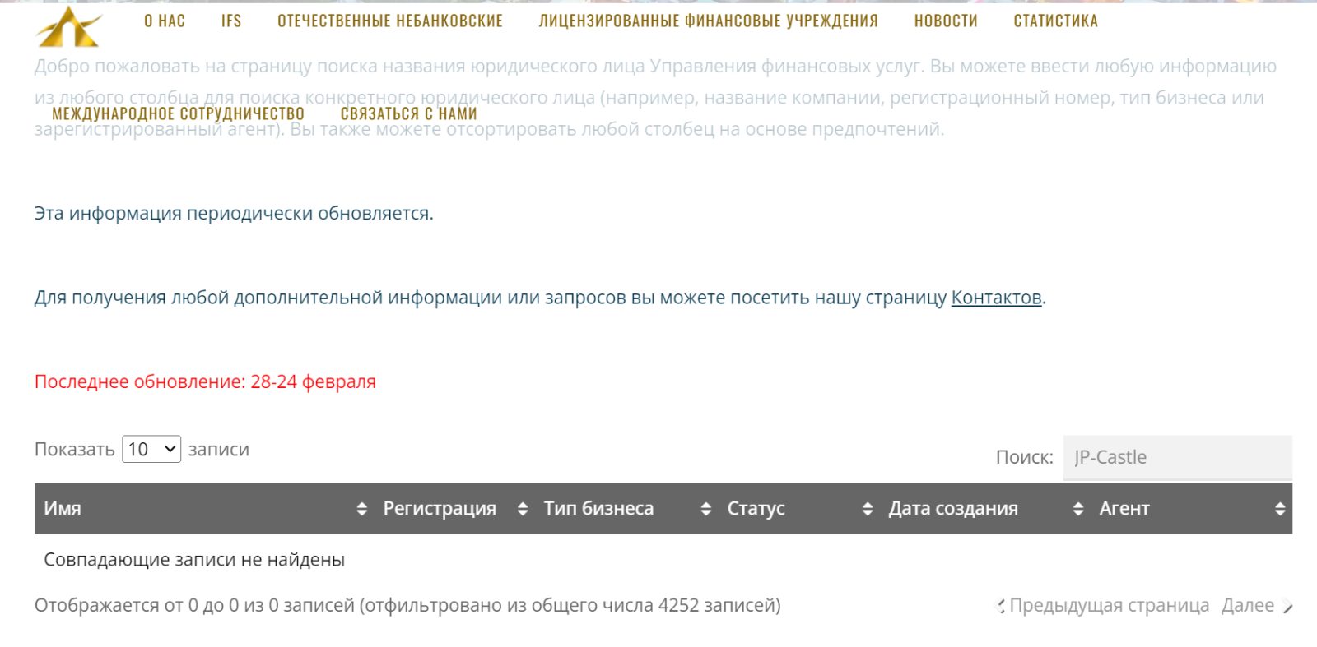
Task: Sort by Агент column arrows icon
Action: (1279, 509)
